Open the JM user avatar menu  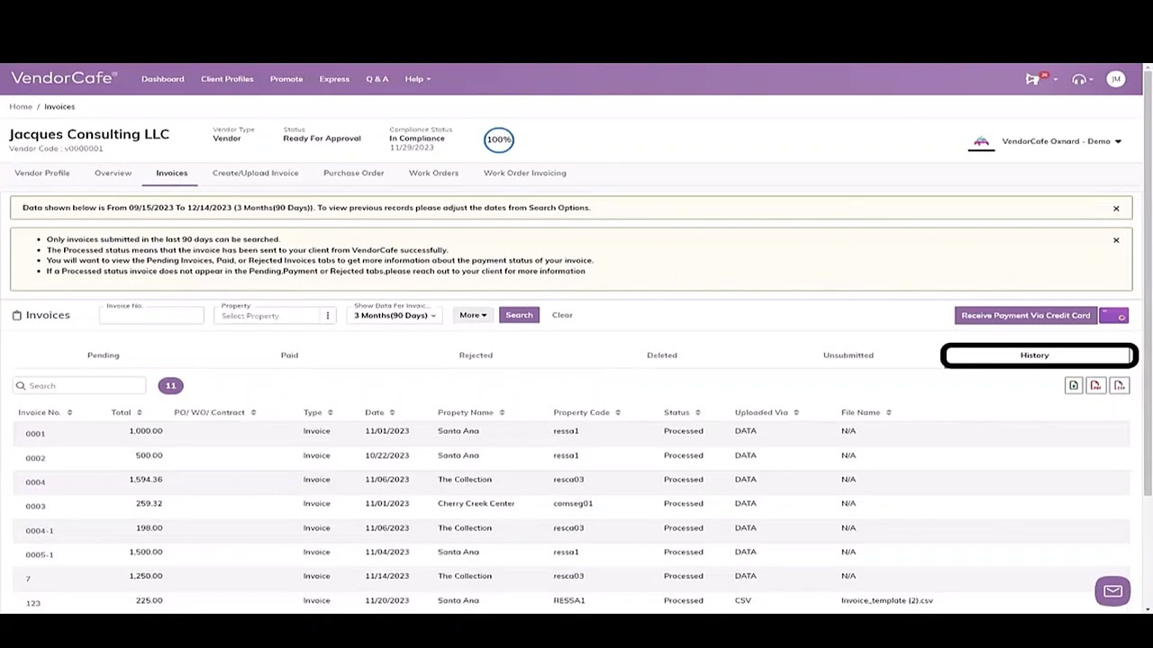pos(1115,79)
